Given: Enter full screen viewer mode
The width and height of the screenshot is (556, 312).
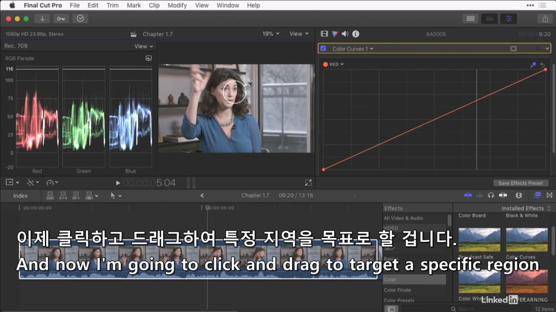Looking at the screenshot, I should coord(308,183).
